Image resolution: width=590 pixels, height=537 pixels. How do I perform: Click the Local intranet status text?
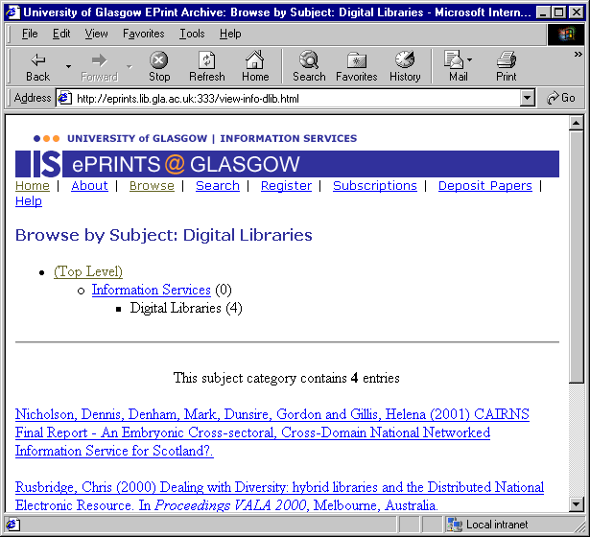(x=497, y=525)
